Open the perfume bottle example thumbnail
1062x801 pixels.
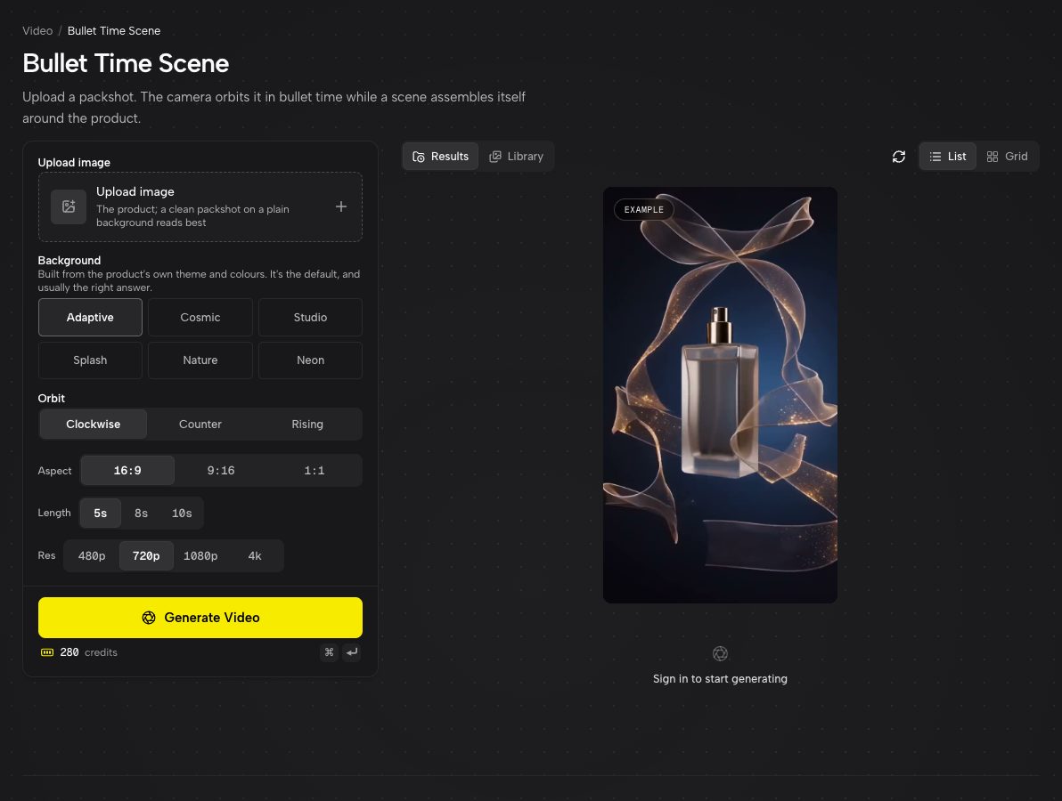click(x=720, y=395)
